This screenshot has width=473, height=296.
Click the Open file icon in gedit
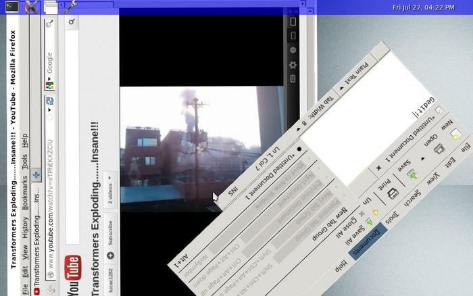[x=439, y=149]
